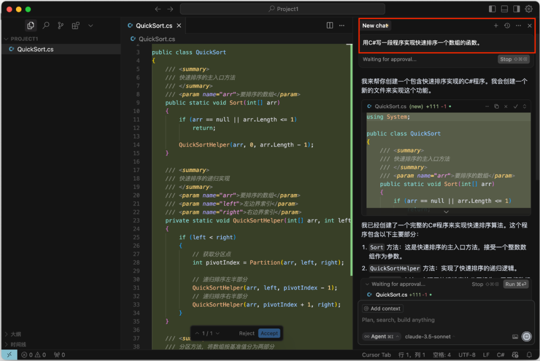
Task: Select the New chat tab
Action: pos(375,25)
